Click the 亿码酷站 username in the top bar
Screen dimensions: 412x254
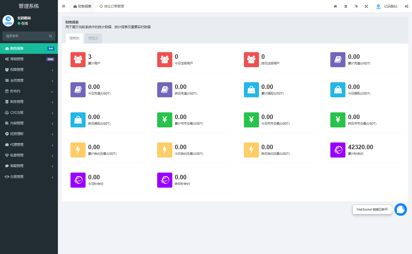coord(390,6)
